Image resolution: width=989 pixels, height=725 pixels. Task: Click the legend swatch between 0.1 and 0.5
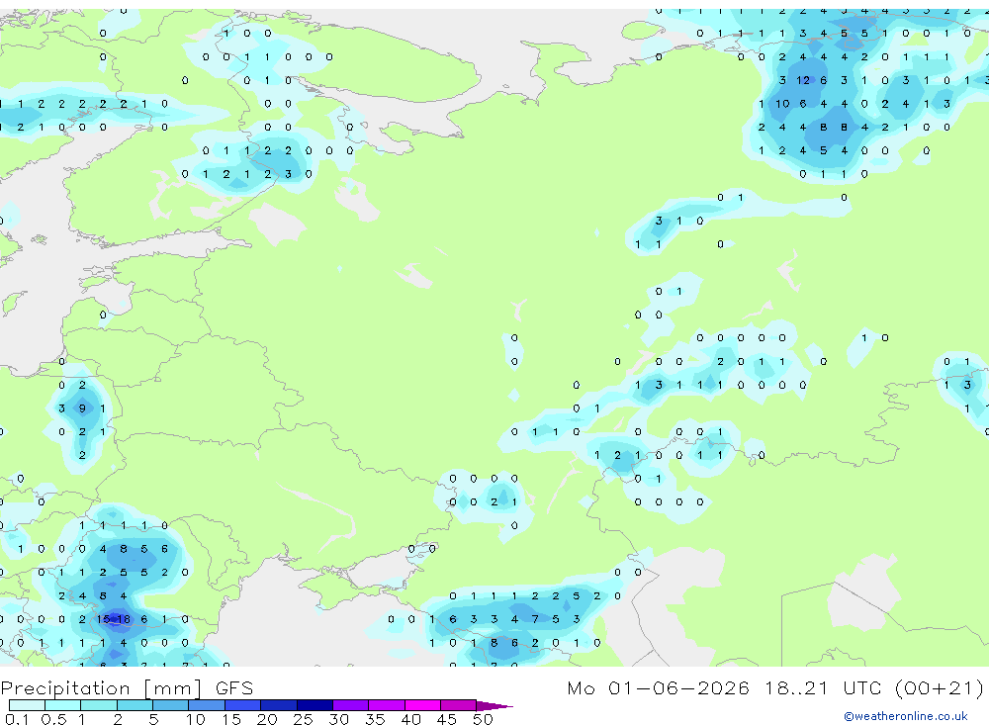[27, 705]
